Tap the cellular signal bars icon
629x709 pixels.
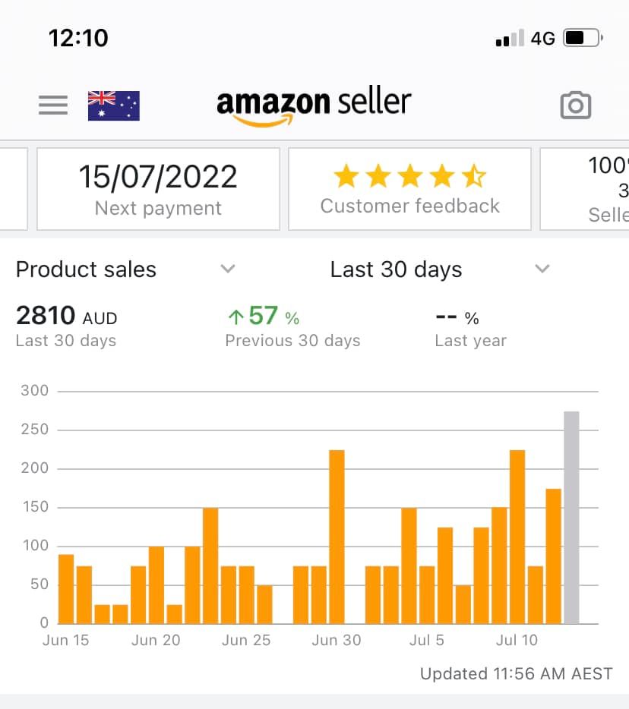click(510, 38)
